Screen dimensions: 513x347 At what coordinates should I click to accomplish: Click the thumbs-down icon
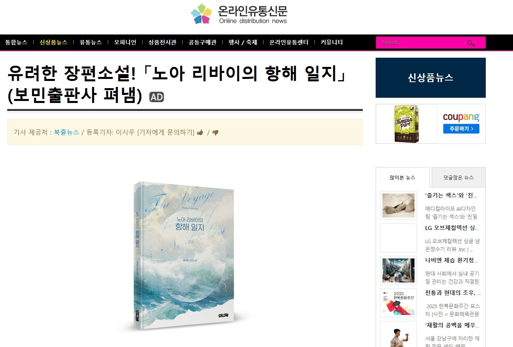pyautogui.click(x=215, y=133)
